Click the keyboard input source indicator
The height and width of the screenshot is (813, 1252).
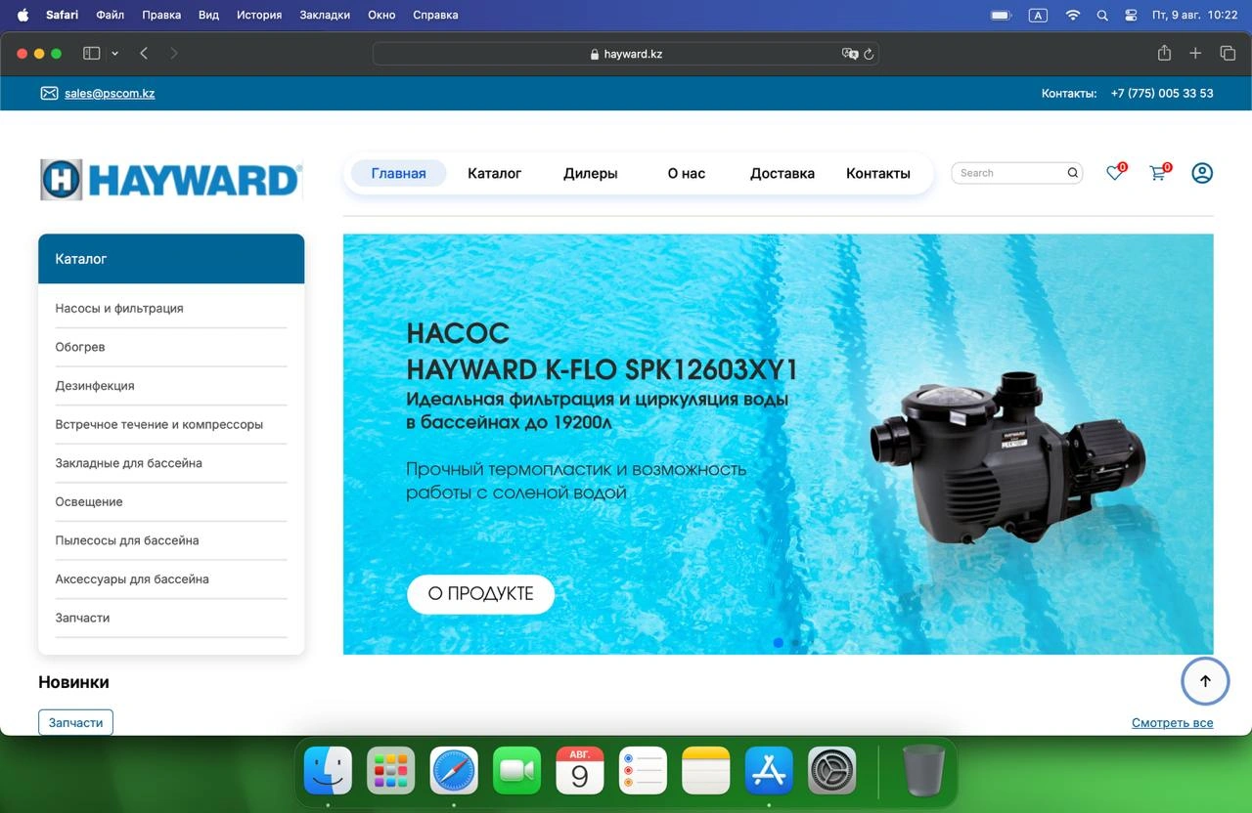tap(1038, 16)
